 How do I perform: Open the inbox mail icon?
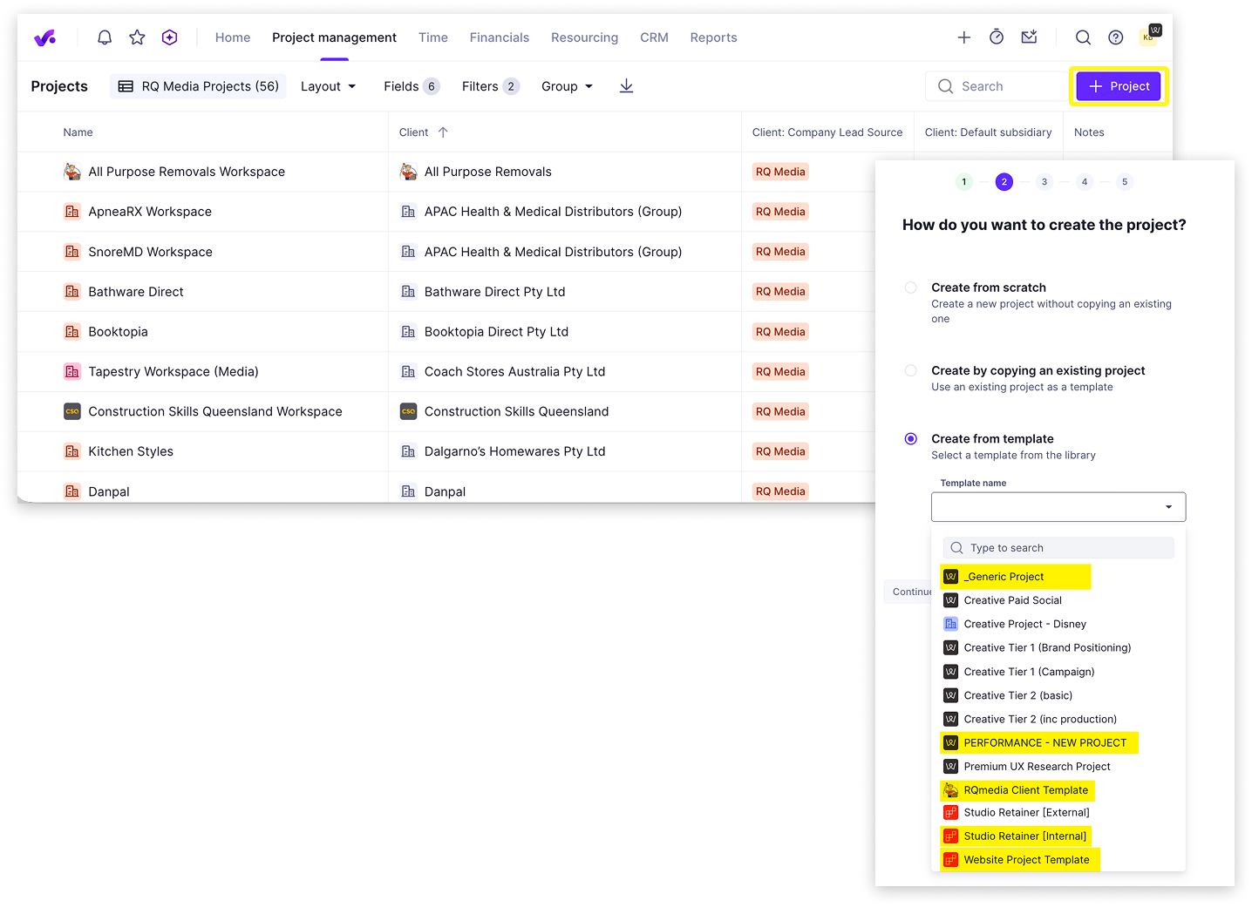[x=1030, y=37]
